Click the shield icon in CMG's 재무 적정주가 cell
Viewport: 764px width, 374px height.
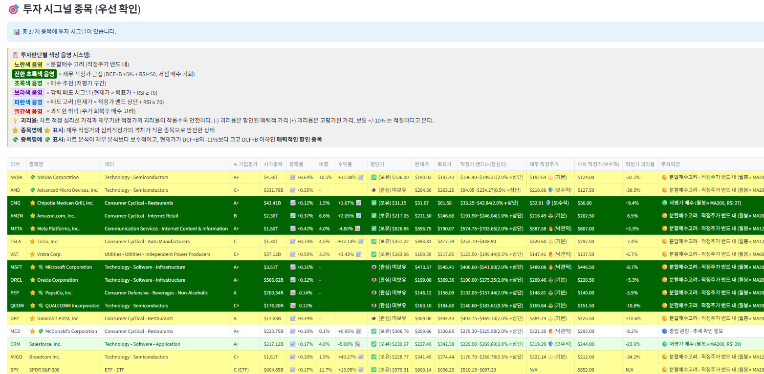click(x=548, y=203)
